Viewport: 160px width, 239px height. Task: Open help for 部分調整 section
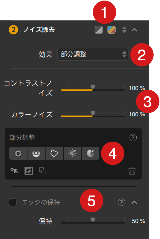[133, 138]
